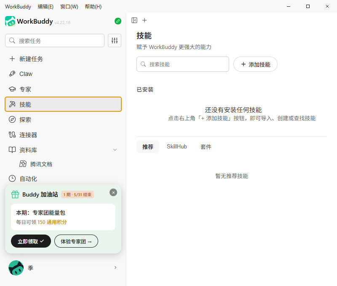Click the 添加技能 button
This screenshot has width=337, height=286.
(255, 64)
